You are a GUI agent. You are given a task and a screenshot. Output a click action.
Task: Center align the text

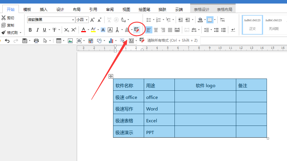pyautogui.click(x=156, y=30)
